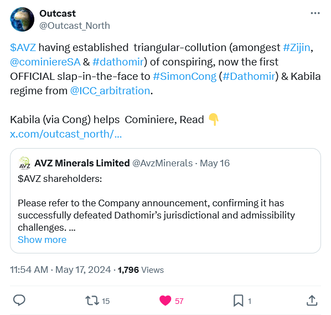Screen dimensions: 331x315
Task: Open the three-dot more options menu
Action: click(x=315, y=13)
